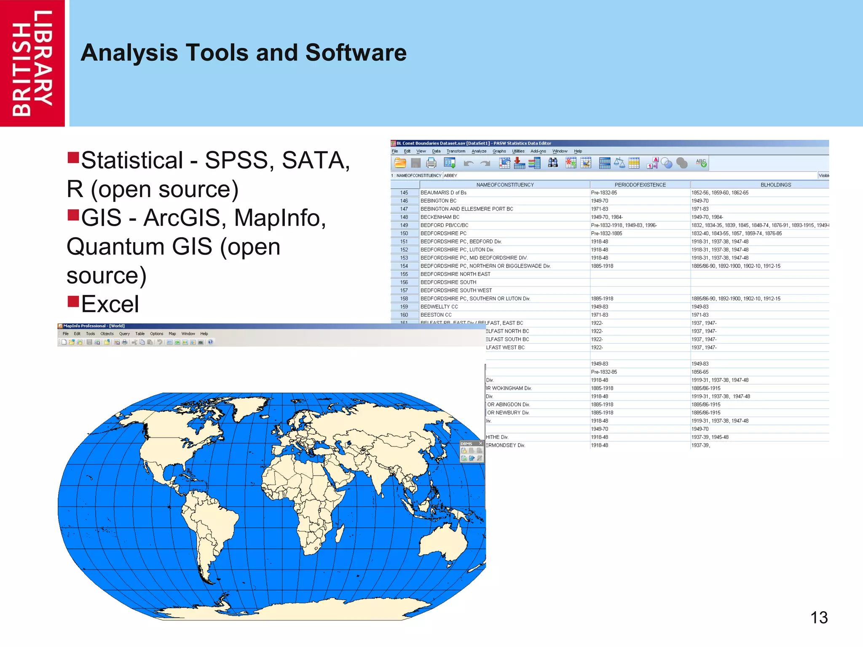The height and width of the screenshot is (647, 863).
Task: Open New Layout window icon in MapInfo
Action: tap(193, 342)
